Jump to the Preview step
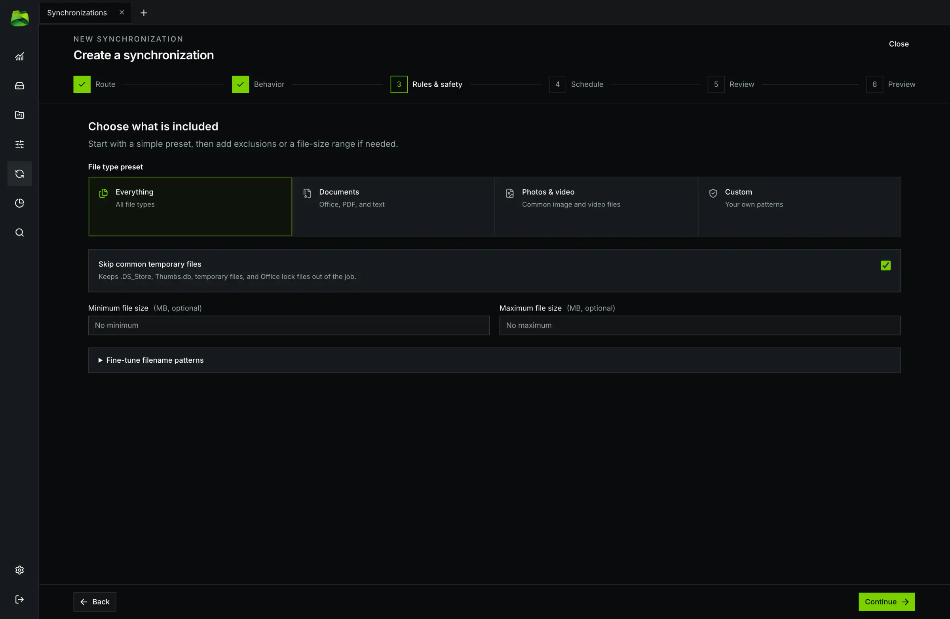The width and height of the screenshot is (950, 619). (891, 84)
